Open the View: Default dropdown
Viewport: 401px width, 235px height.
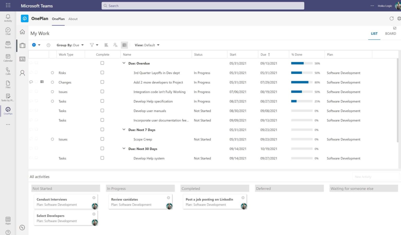click(147, 45)
